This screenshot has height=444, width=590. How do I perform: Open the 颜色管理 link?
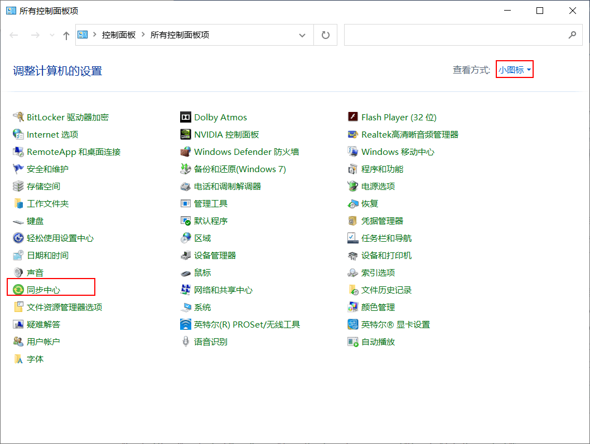[378, 307]
